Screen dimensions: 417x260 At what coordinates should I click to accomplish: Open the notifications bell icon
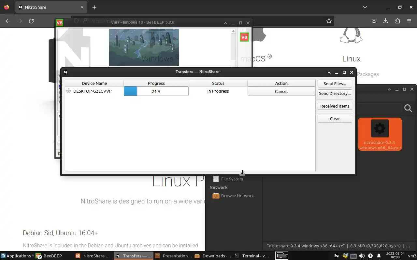click(x=379, y=256)
